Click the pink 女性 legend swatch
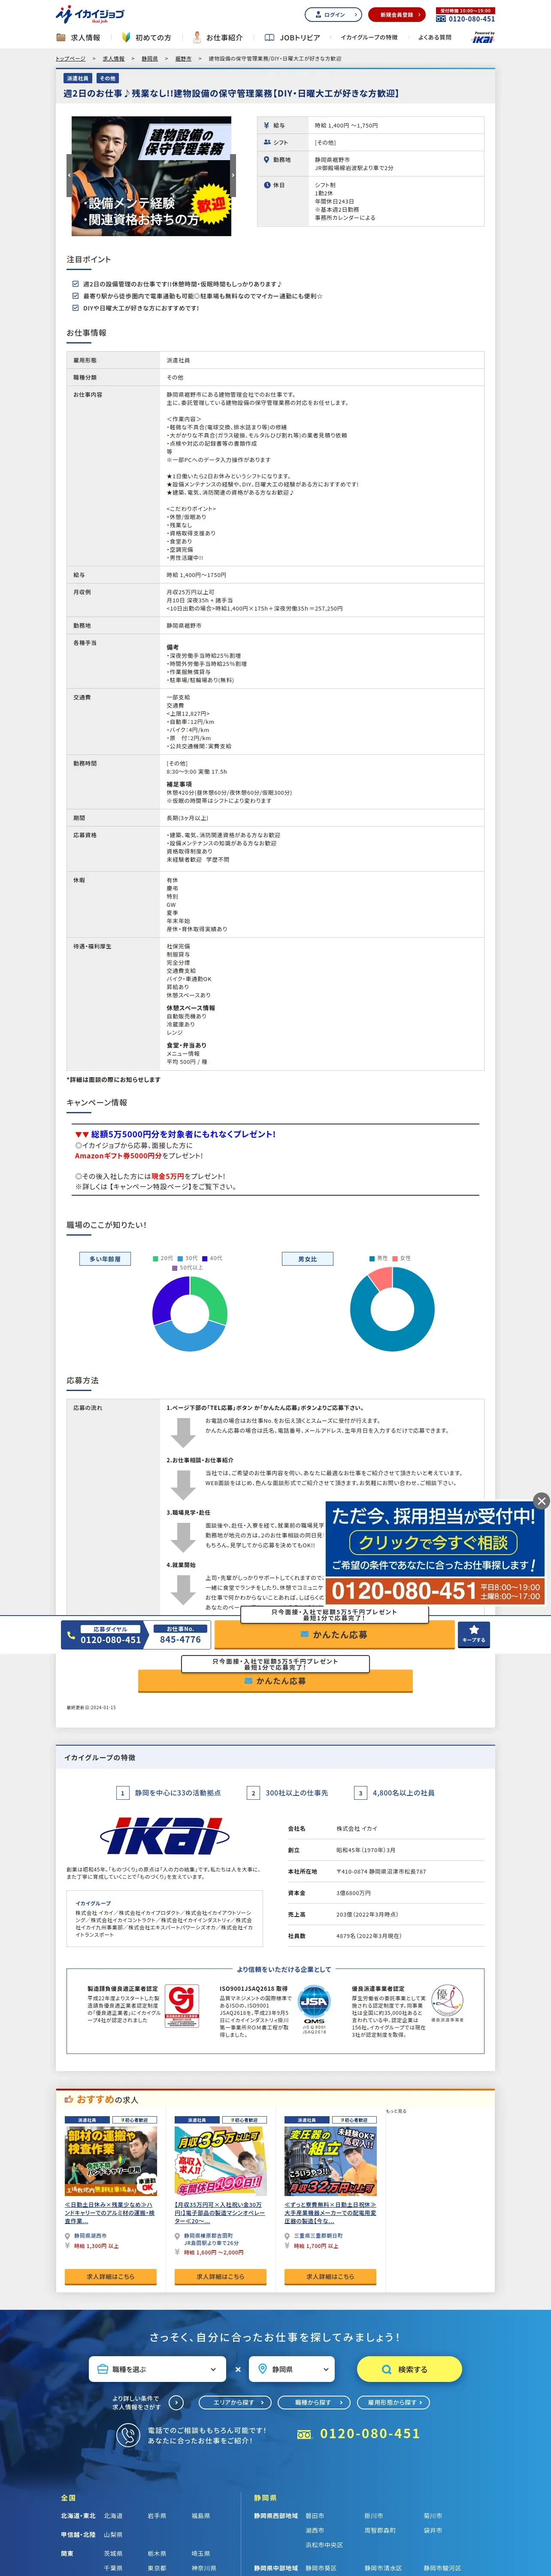This screenshot has width=551, height=2576. coord(395,1259)
